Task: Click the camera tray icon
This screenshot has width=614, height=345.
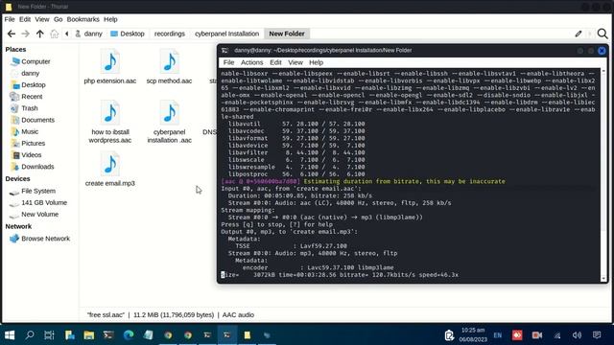Action: (x=537, y=335)
